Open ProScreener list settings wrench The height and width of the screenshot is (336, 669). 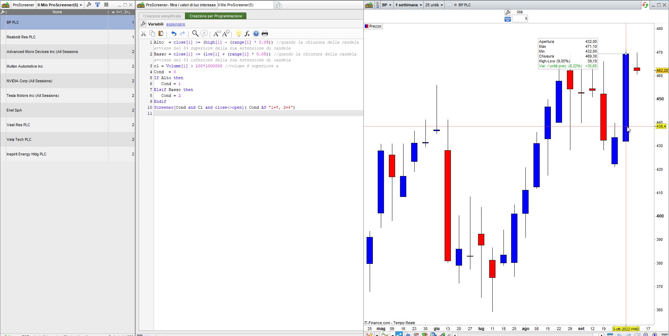pyautogui.click(x=89, y=5)
